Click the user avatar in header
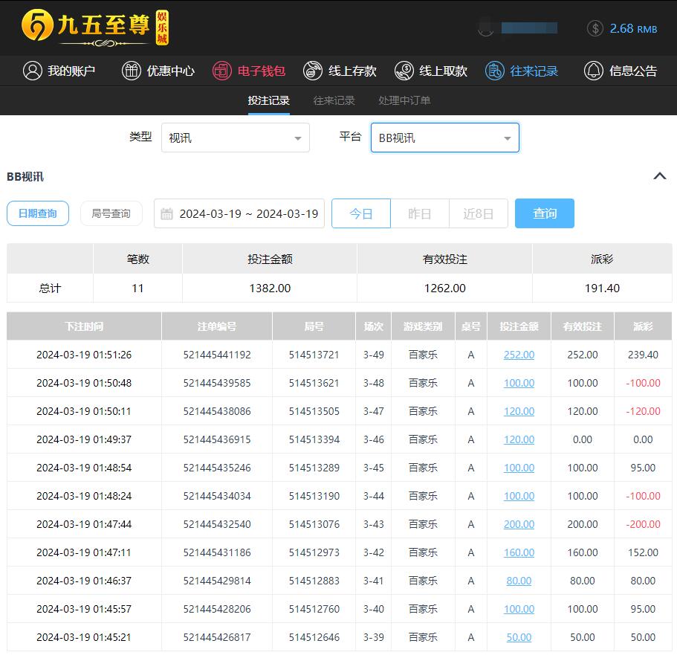This screenshot has height=658, width=677. (x=486, y=28)
